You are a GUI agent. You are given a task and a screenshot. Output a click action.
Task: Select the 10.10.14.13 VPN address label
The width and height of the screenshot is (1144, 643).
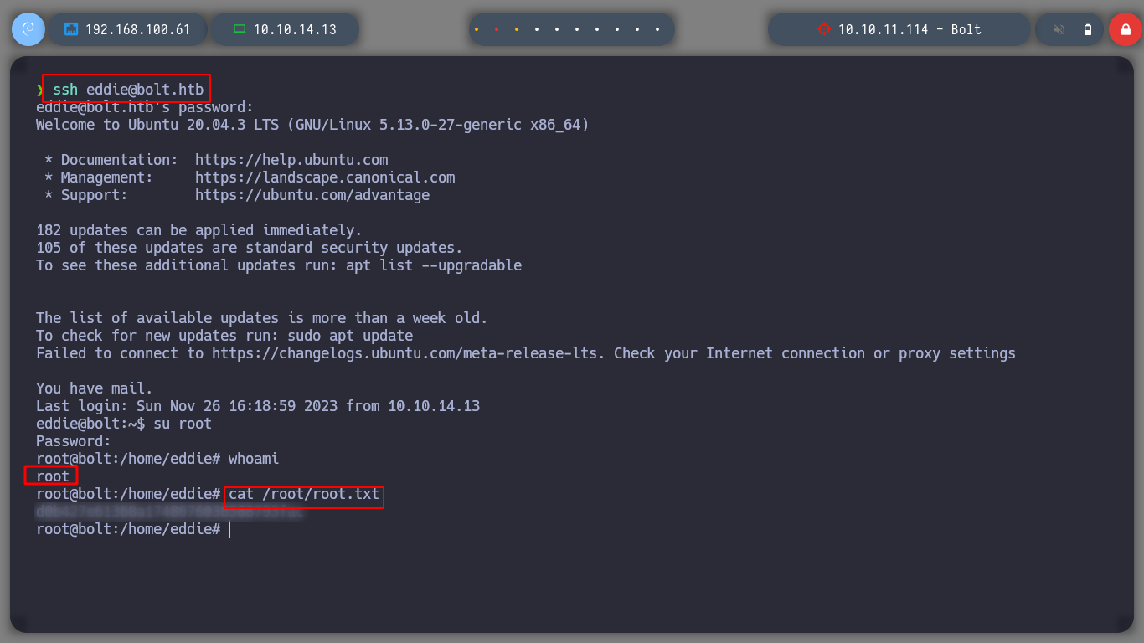[295, 29]
